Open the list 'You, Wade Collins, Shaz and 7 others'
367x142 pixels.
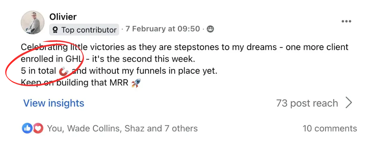(122, 129)
